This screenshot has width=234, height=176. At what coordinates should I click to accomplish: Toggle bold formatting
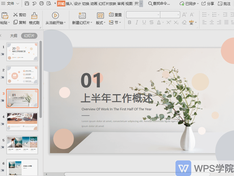130,23
